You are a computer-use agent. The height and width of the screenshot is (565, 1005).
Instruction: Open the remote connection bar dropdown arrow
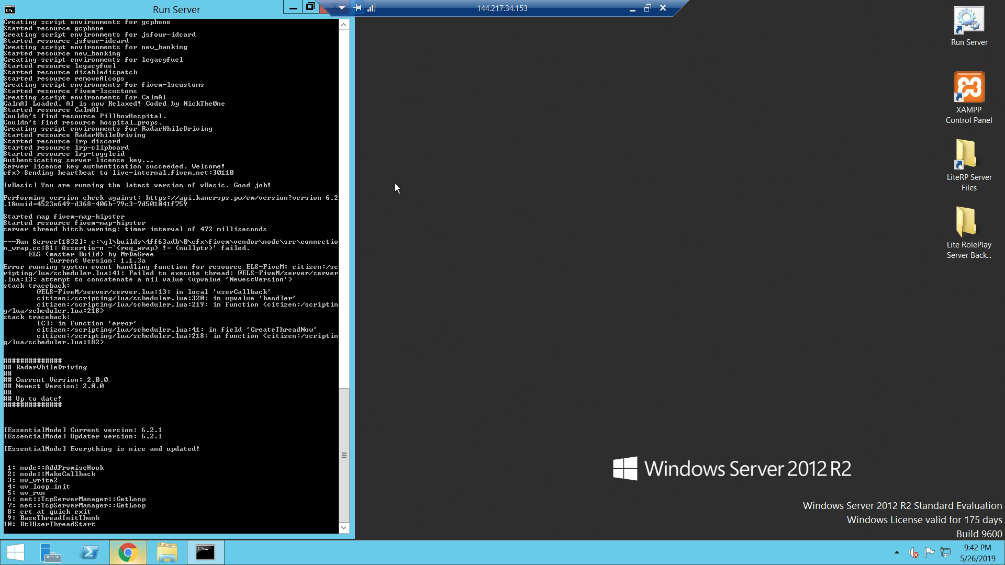342,8
